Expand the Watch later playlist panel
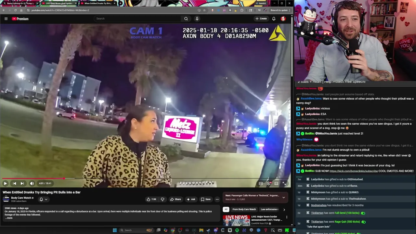This screenshot has width=416, height=234. (283, 197)
